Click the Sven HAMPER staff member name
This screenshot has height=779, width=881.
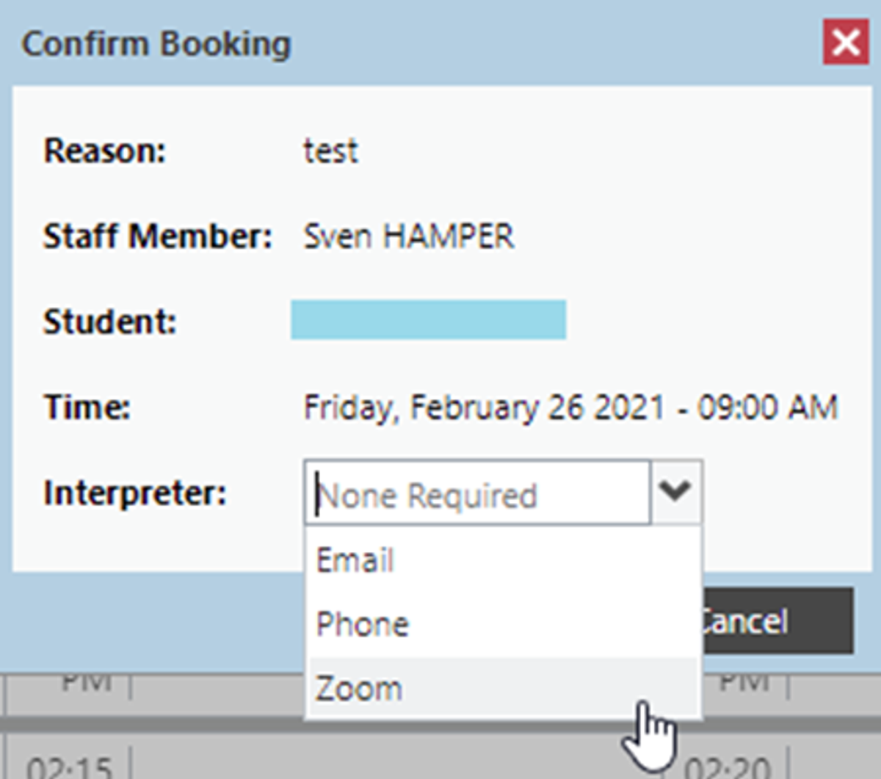[x=409, y=237]
